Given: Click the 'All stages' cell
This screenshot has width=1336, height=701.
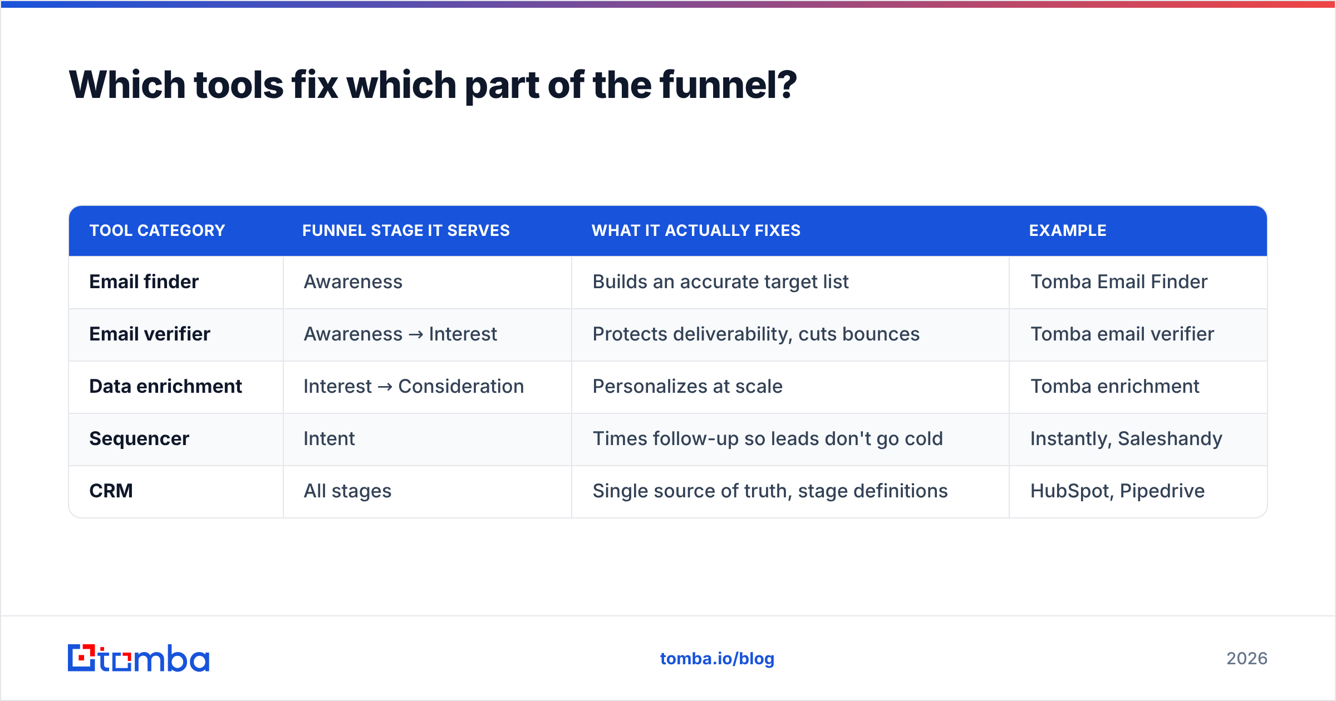Looking at the screenshot, I should click(428, 491).
